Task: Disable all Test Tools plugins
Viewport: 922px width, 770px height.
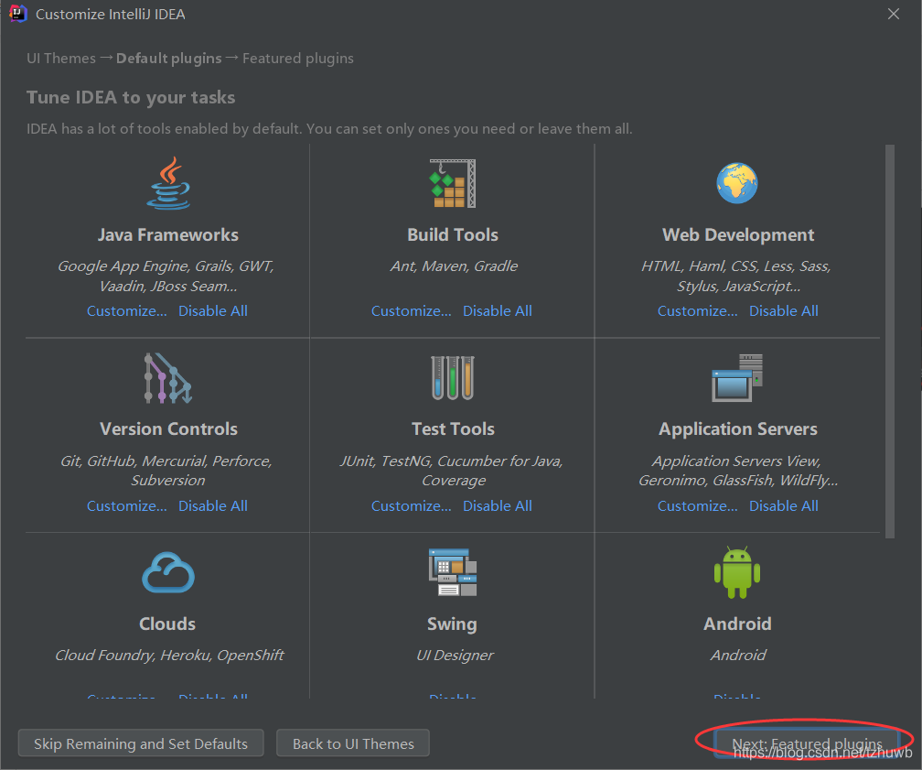Action: 498,505
